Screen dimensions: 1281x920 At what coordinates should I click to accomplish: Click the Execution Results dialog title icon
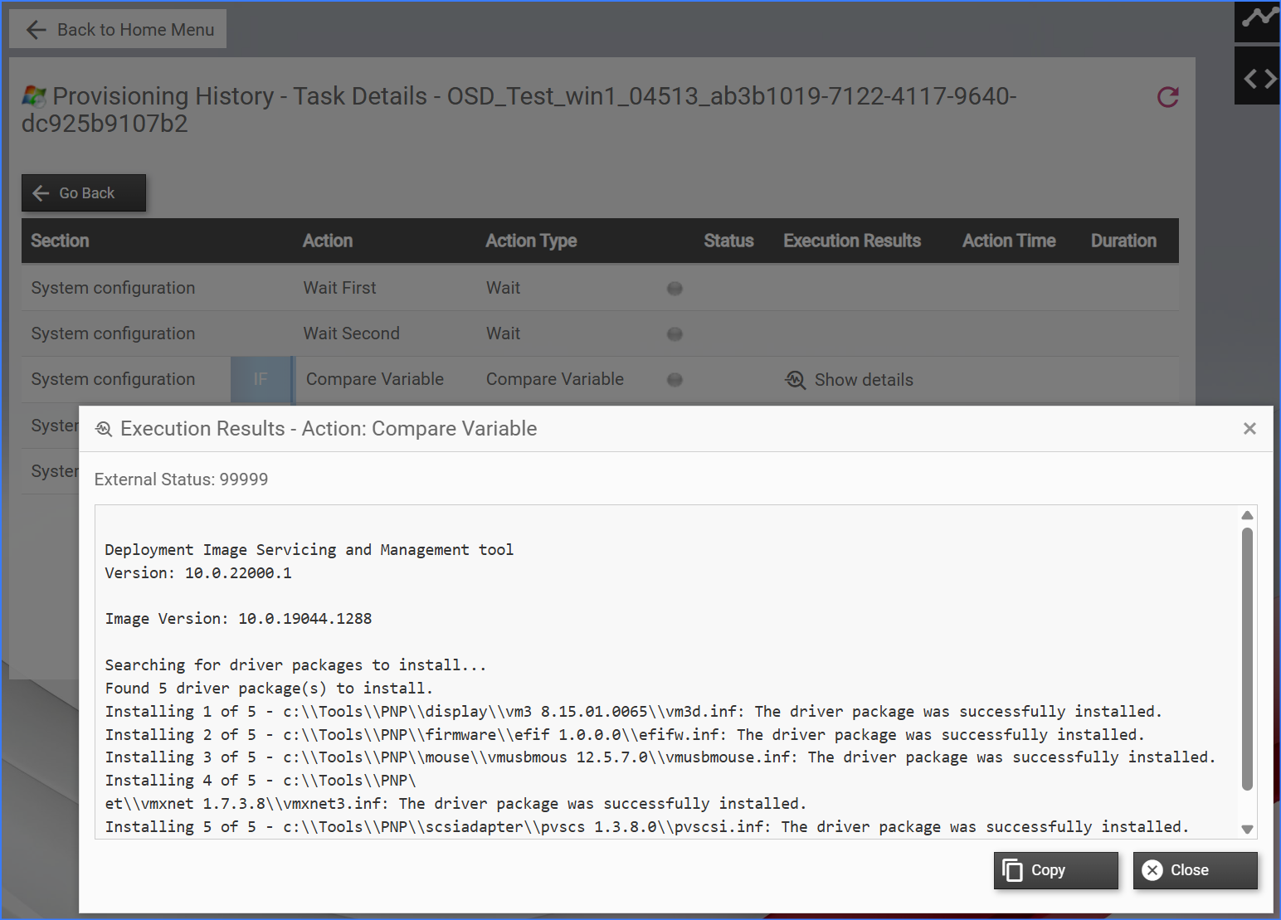pos(104,429)
